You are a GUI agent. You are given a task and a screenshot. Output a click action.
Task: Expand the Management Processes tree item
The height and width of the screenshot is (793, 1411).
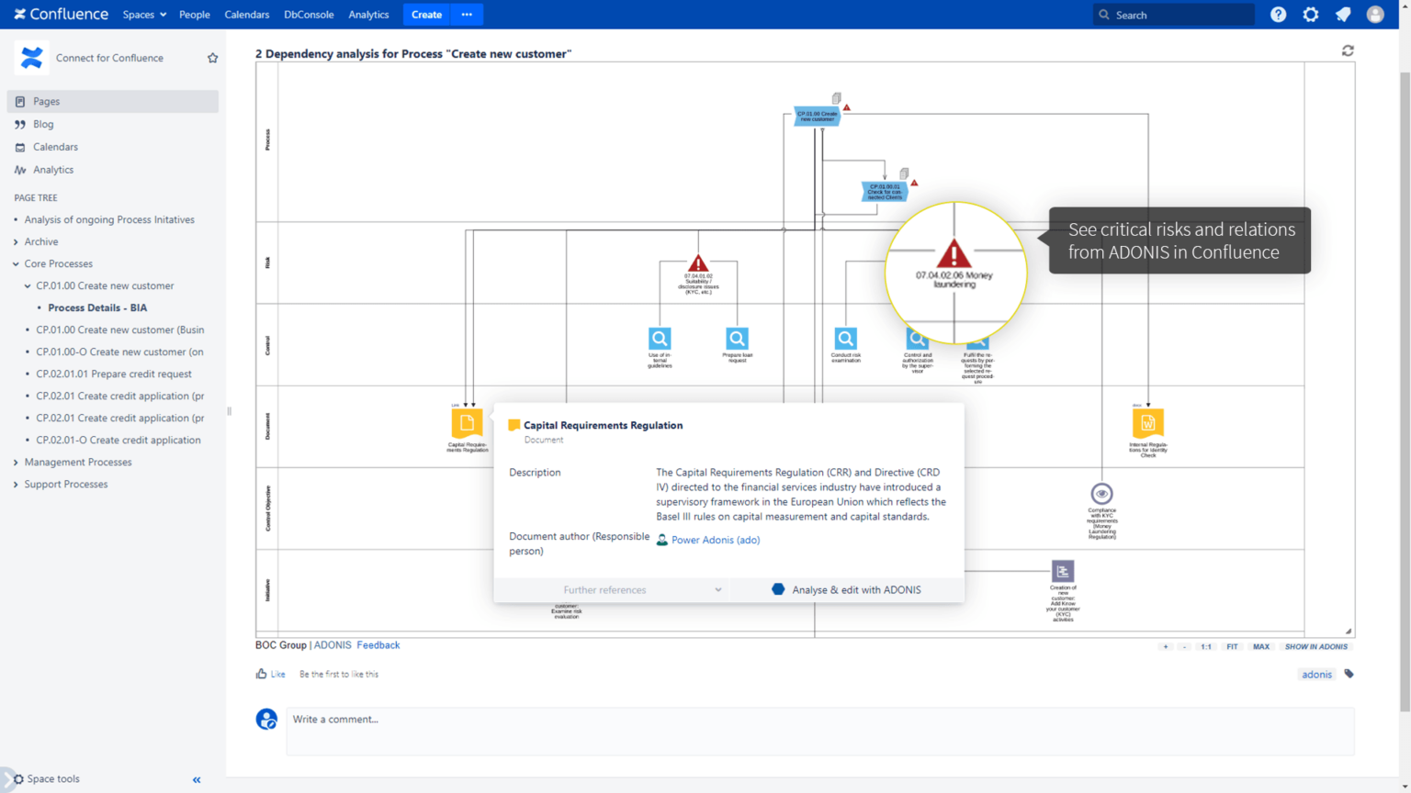pos(14,462)
